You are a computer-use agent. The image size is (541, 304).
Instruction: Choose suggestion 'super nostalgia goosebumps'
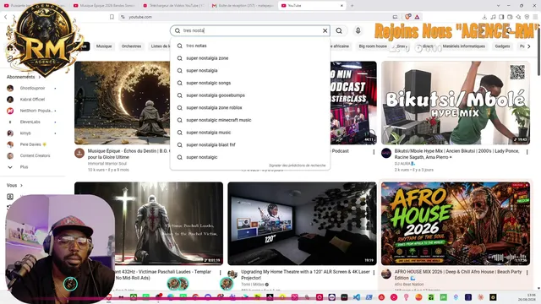250,95
